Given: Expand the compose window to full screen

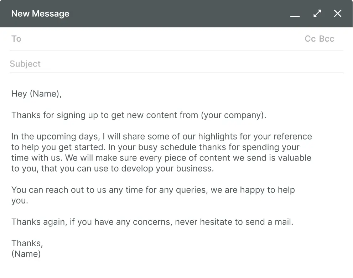Looking at the screenshot, I should point(317,14).
